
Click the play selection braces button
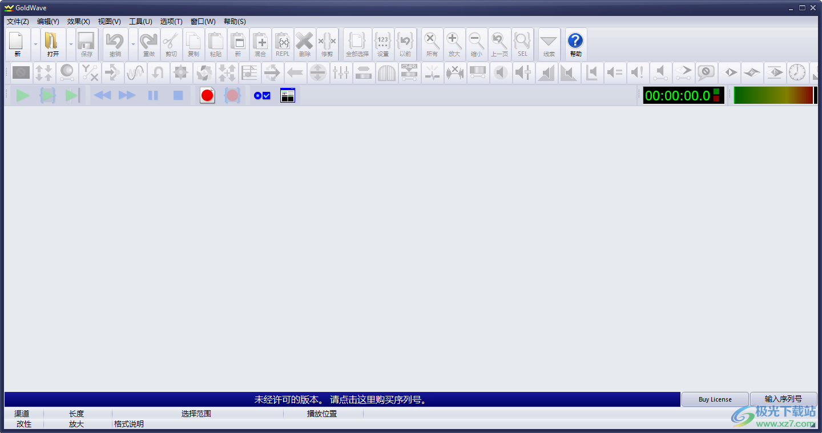[x=48, y=95]
